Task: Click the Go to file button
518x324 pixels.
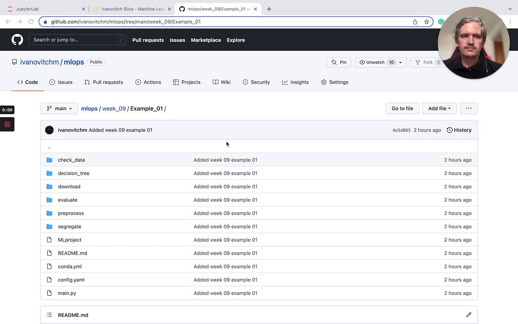Action: 402,109
